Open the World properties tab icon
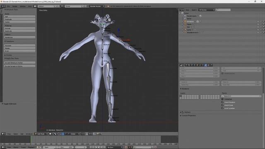 tap(195, 65)
